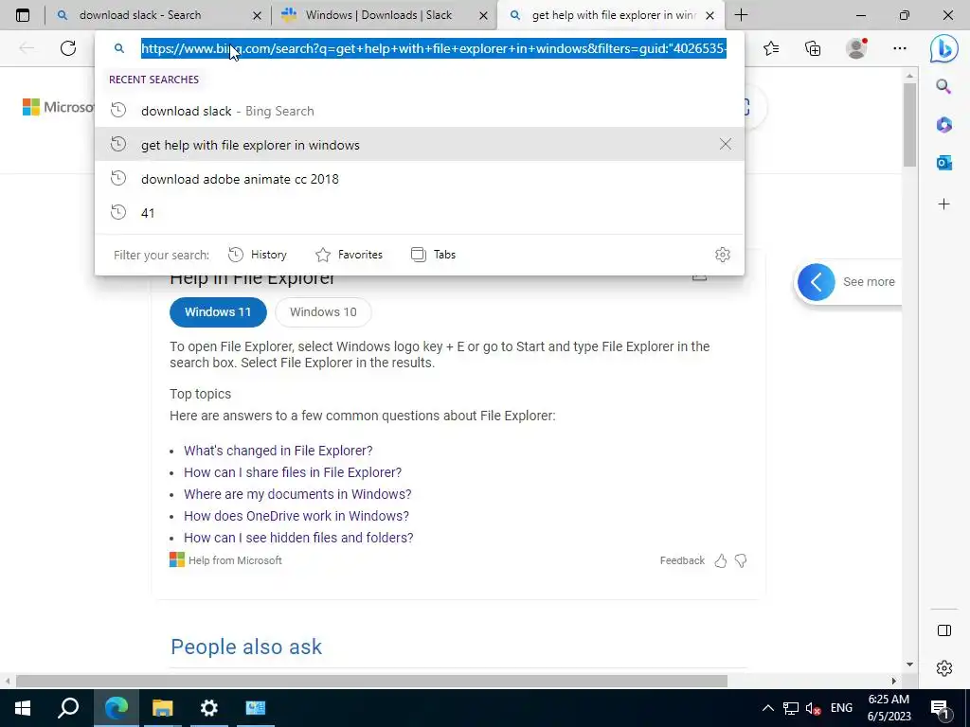Open the profile avatar icon
Image resolution: width=970 pixels, height=727 pixels.
click(x=856, y=48)
